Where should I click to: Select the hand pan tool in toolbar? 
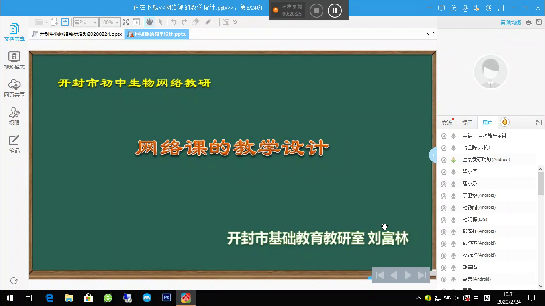(149, 22)
